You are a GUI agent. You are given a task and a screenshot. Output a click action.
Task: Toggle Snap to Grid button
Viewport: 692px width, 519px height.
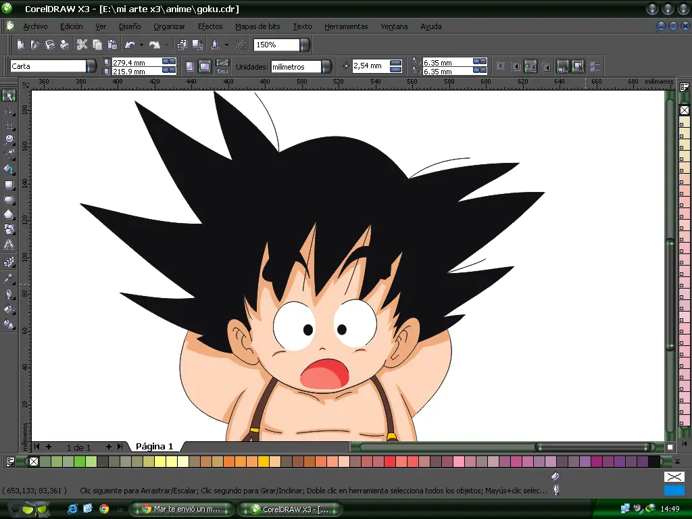point(500,67)
